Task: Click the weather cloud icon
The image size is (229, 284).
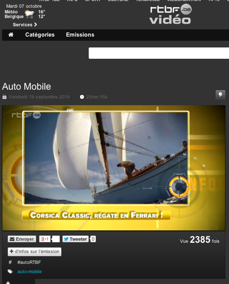Action: click(x=30, y=14)
